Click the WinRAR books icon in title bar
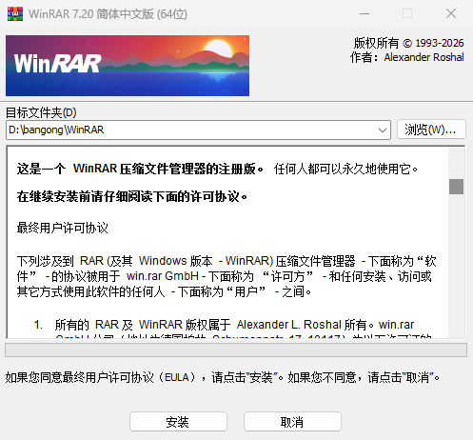Viewport: 473px width, 440px height. tap(15, 14)
